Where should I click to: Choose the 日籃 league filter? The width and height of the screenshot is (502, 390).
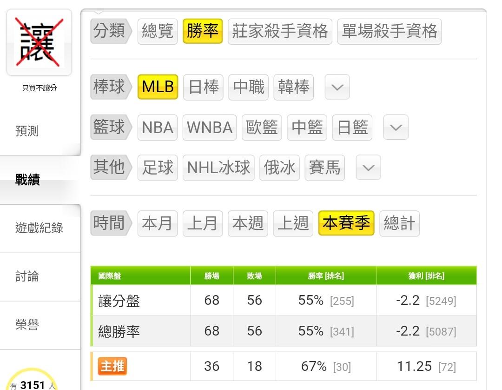(352, 128)
